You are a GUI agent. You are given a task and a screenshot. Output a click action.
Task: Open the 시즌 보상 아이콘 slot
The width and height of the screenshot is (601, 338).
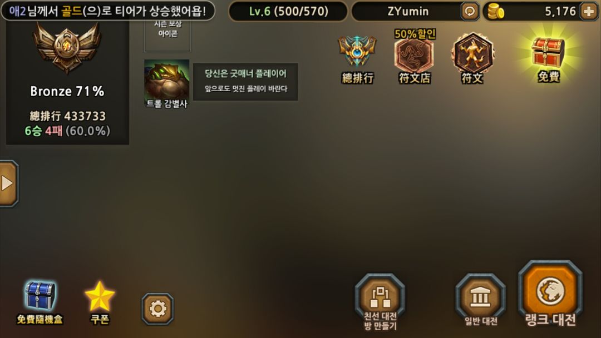tap(167, 35)
